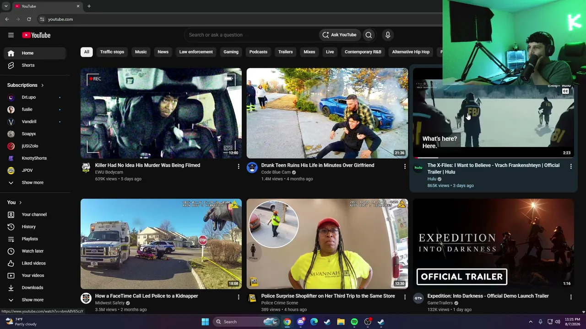Viewport: 586px width, 329px height.
Task: Select the Live filter chip
Action: [x=330, y=52]
